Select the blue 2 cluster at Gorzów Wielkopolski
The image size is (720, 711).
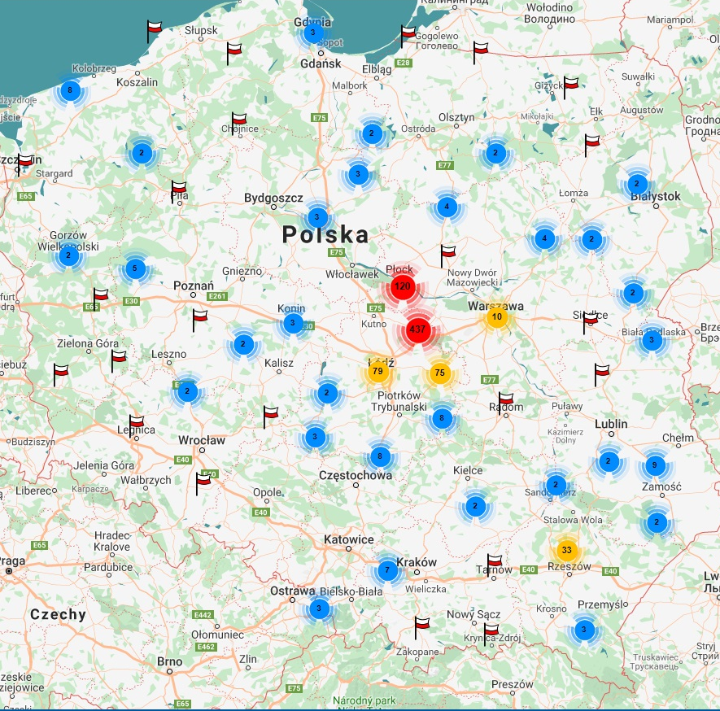point(69,255)
